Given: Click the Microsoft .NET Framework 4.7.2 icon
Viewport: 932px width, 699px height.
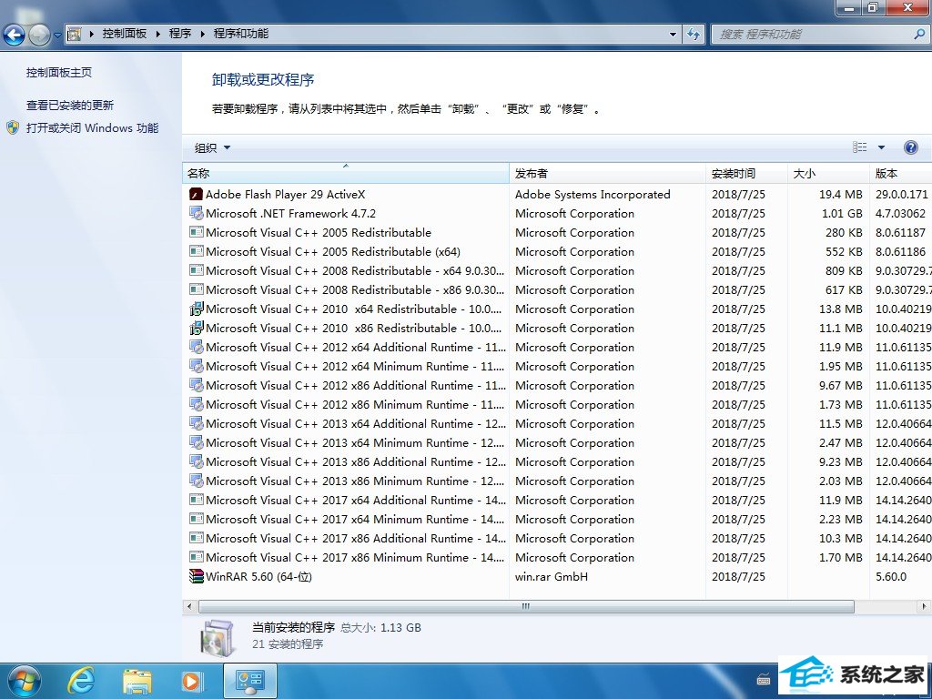Looking at the screenshot, I should tap(197, 213).
